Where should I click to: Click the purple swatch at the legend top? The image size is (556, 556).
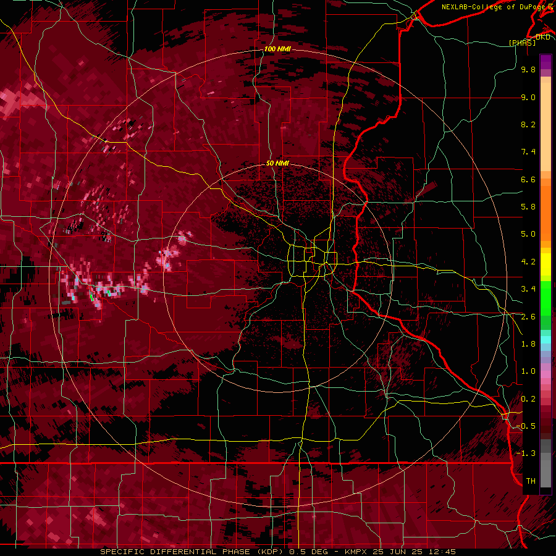[x=545, y=62]
